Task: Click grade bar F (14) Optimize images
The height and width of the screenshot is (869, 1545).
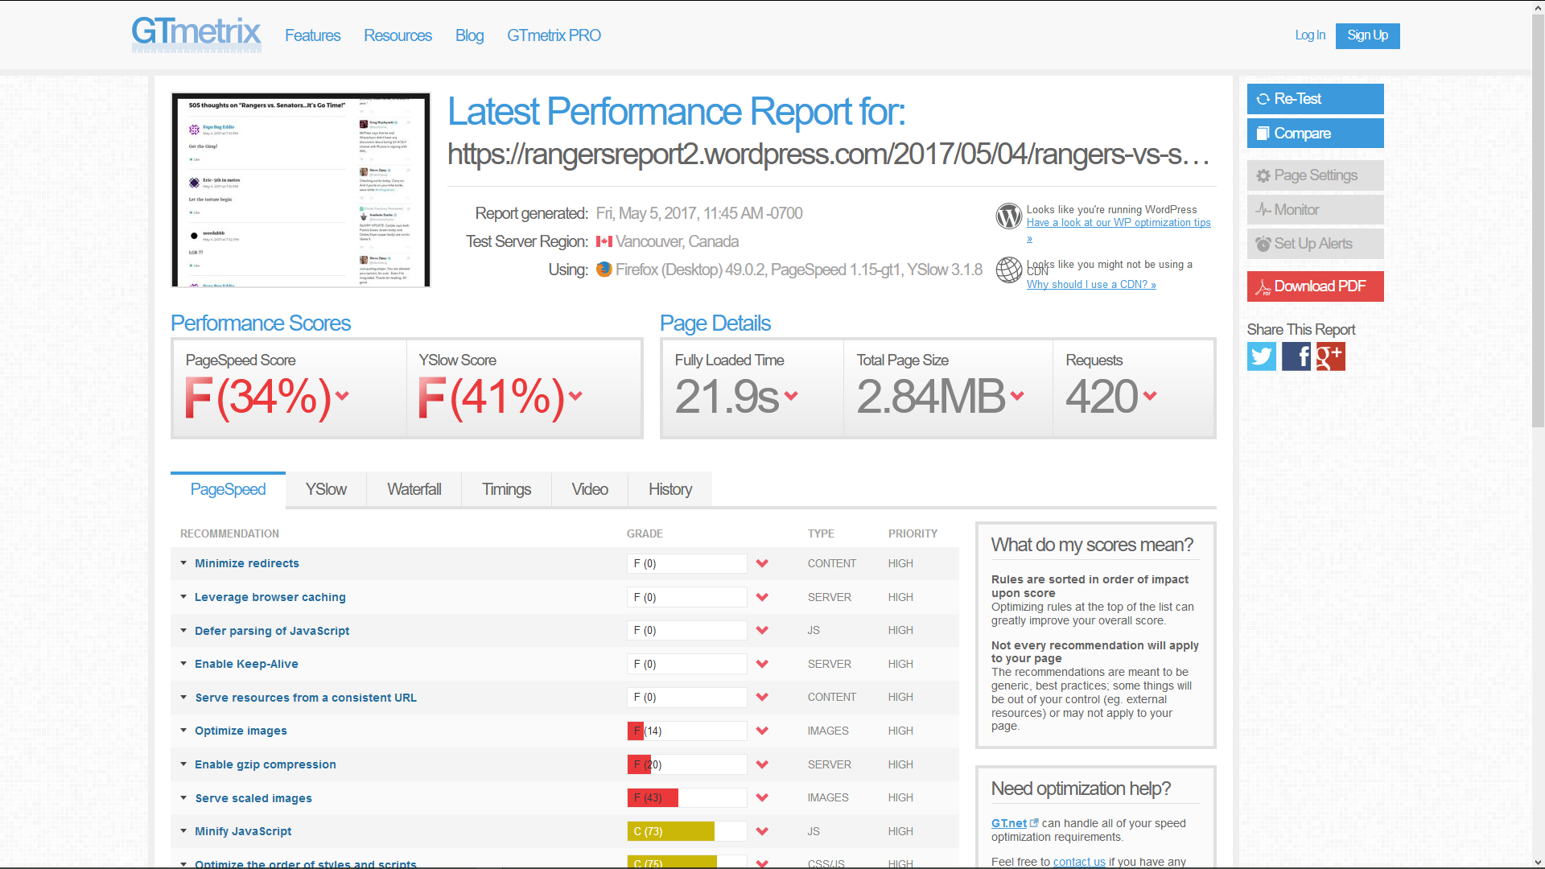Action: (687, 731)
